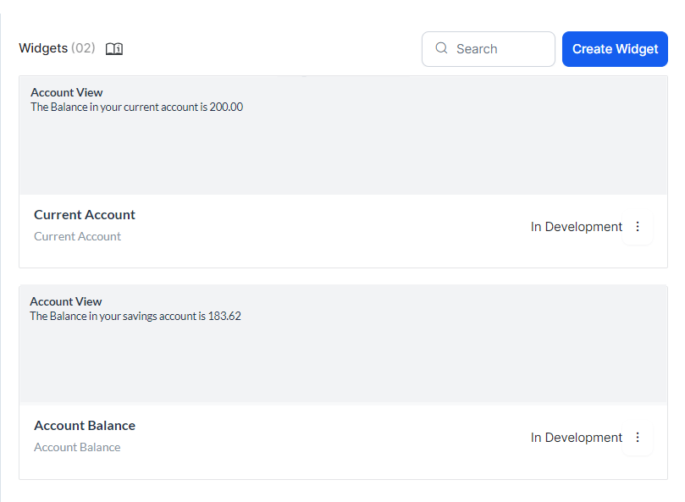Open the widgets documentation book icon
This screenshot has width=685, height=502.
point(114,49)
